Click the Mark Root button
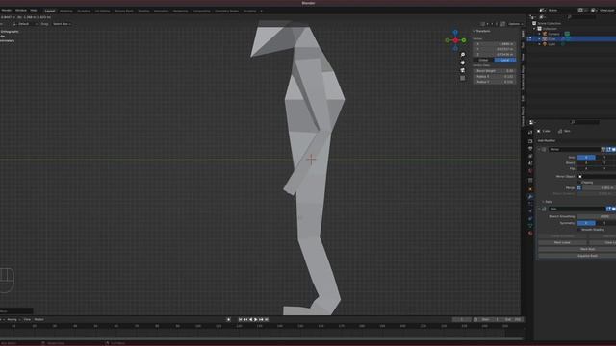The width and height of the screenshot is (616, 346). click(x=587, y=249)
